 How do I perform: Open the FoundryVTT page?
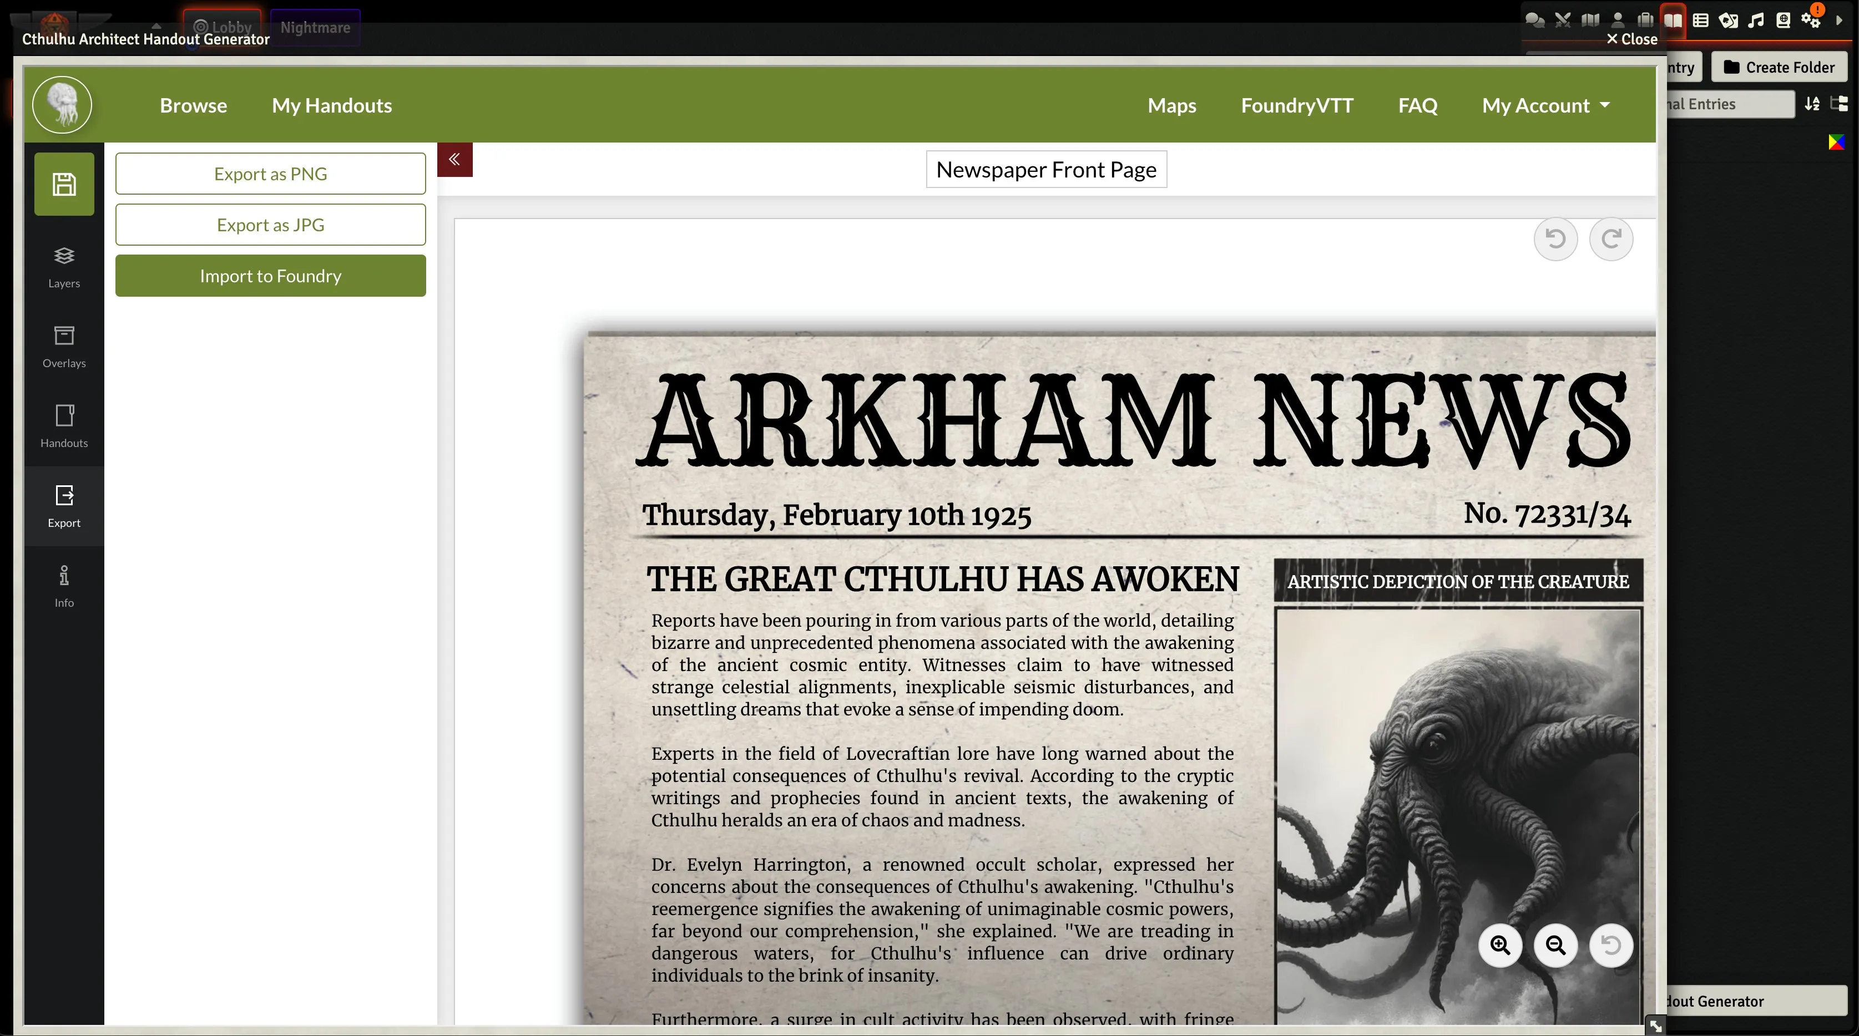pos(1297,105)
